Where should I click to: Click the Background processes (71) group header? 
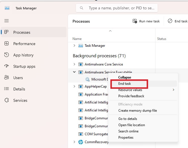tap(99, 56)
